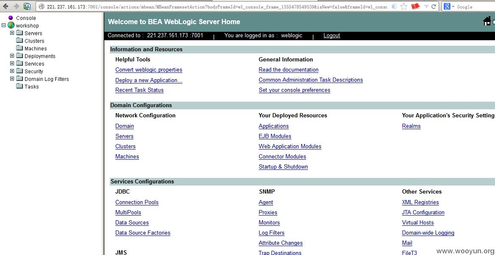Click the Clusters folder icon in the tree

[20, 41]
